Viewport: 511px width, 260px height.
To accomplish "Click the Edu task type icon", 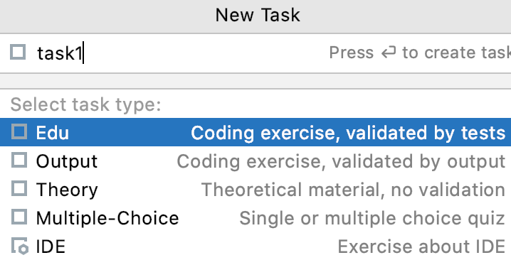I will point(19,132).
